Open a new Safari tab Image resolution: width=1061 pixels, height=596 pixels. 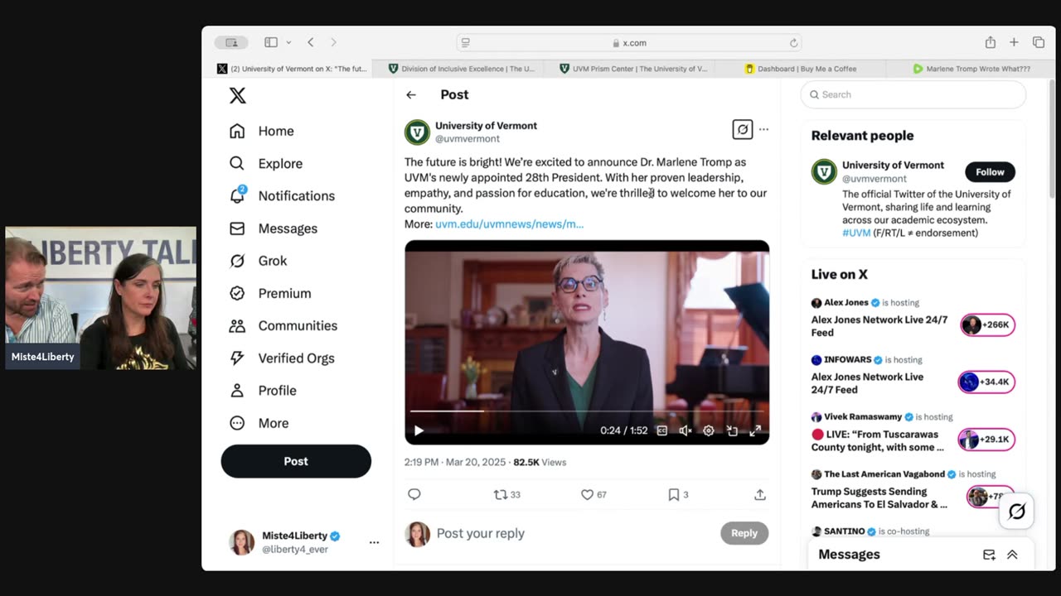click(1014, 42)
